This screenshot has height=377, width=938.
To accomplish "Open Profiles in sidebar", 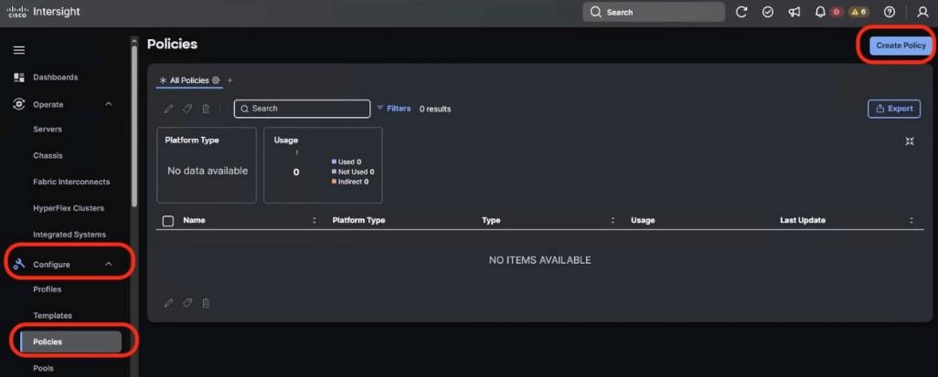I will point(48,289).
